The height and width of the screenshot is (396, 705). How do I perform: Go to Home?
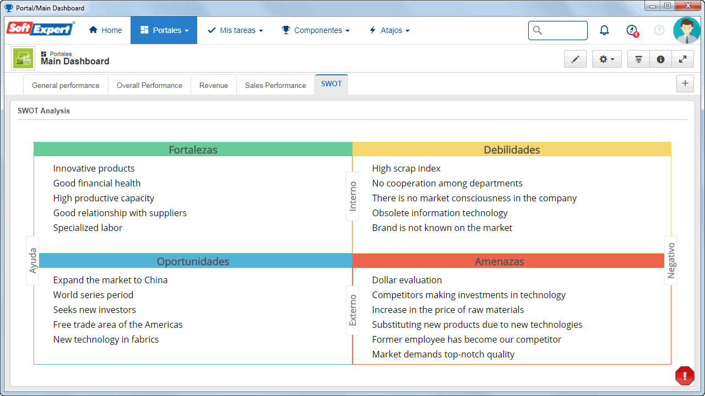[x=105, y=30]
